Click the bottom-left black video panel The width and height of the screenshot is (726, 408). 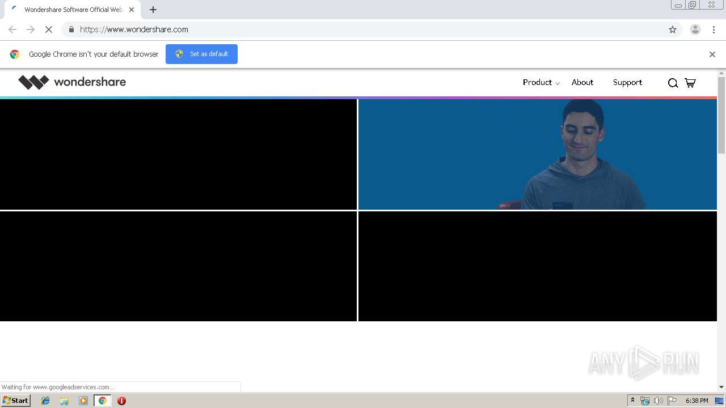tap(178, 266)
